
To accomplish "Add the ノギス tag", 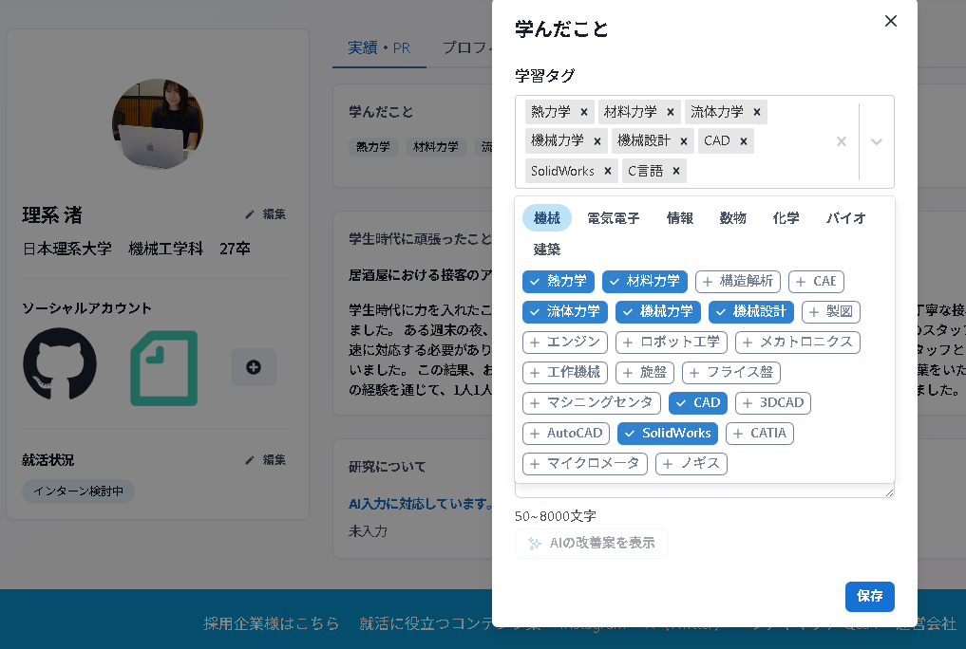I will 691,463.
